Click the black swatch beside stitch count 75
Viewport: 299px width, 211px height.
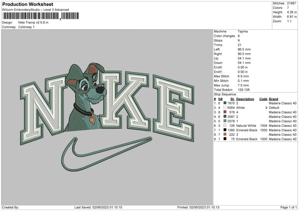coord(225,139)
